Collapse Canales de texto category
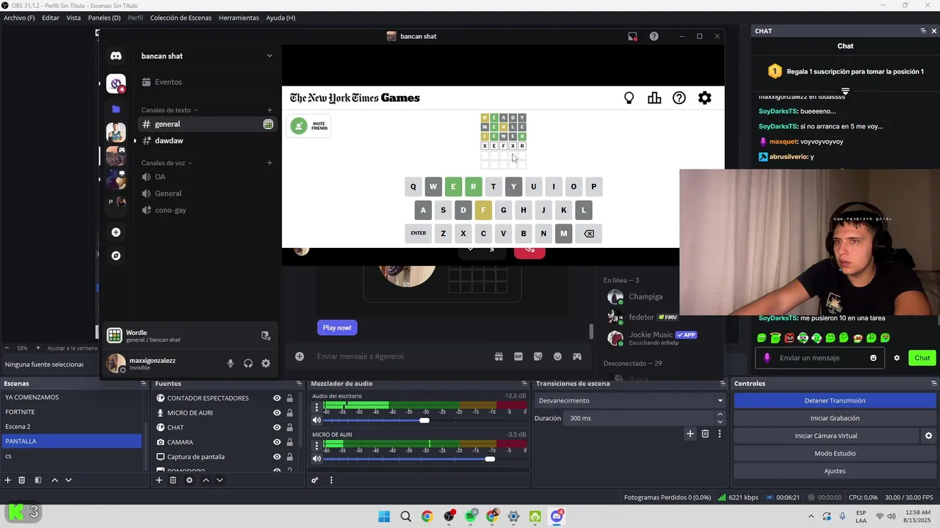This screenshot has width=940, height=528. pyautogui.click(x=170, y=110)
